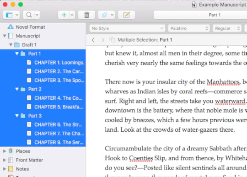Select CHAPTER 9. The Ser... row
247x177 pixels.
click(x=43, y=142)
